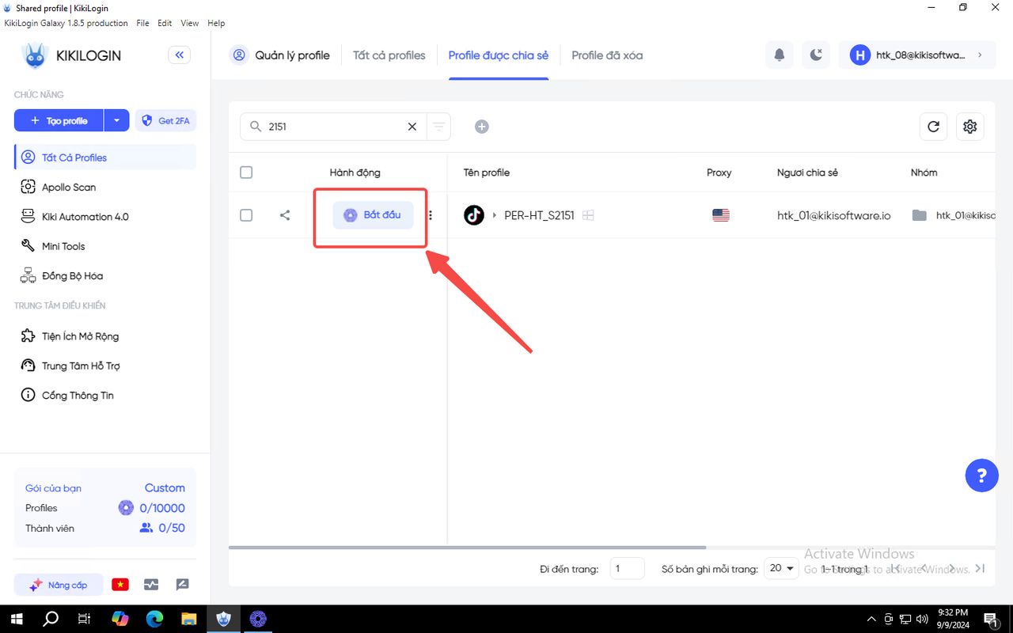The image size is (1013, 633).
Task: Open three-dot menu beside Bắt đầu
Action: click(431, 215)
